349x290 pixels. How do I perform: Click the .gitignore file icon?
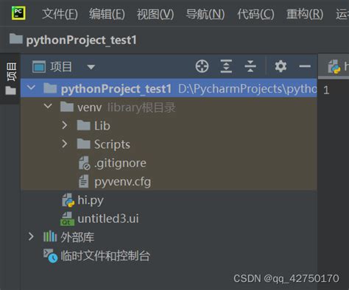(x=84, y=163)
